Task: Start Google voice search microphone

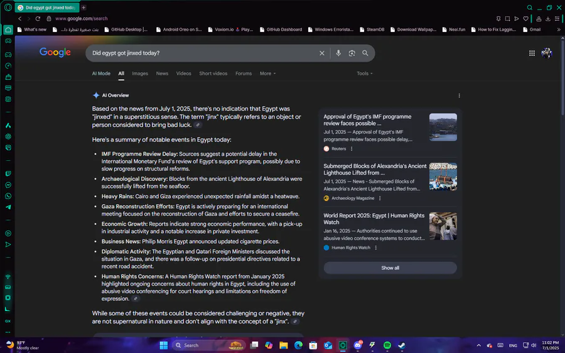Action: coord(338,53)
